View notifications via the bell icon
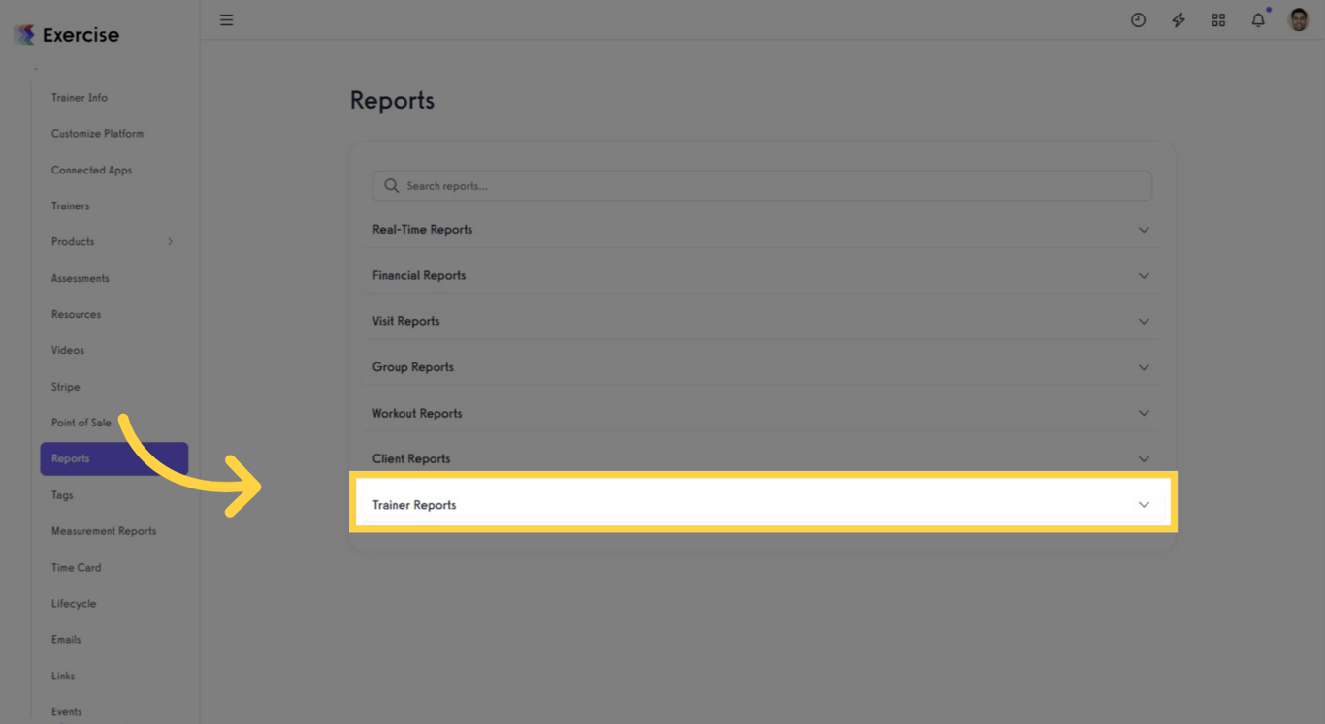The image size is (1325, 724). 1257,19
